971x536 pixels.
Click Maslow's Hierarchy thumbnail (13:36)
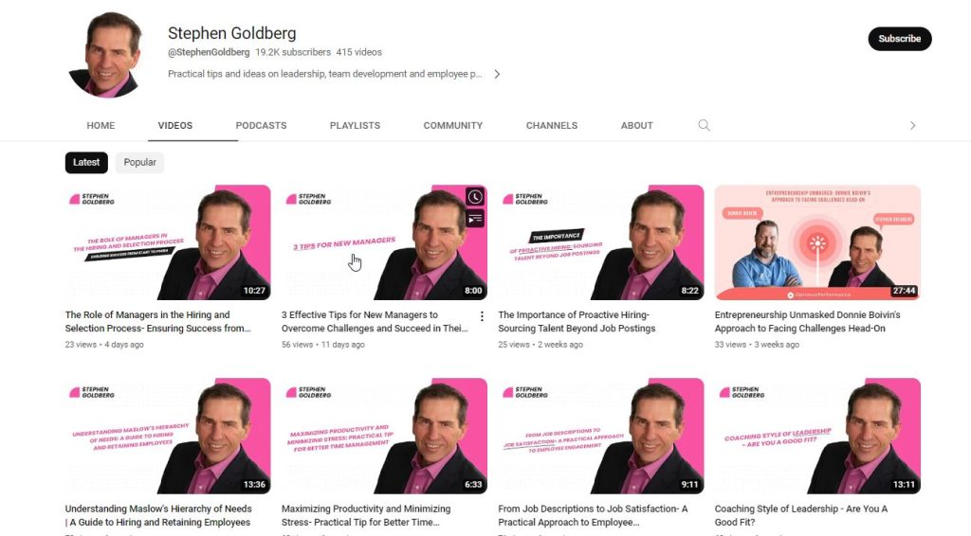tap(168, 436)
